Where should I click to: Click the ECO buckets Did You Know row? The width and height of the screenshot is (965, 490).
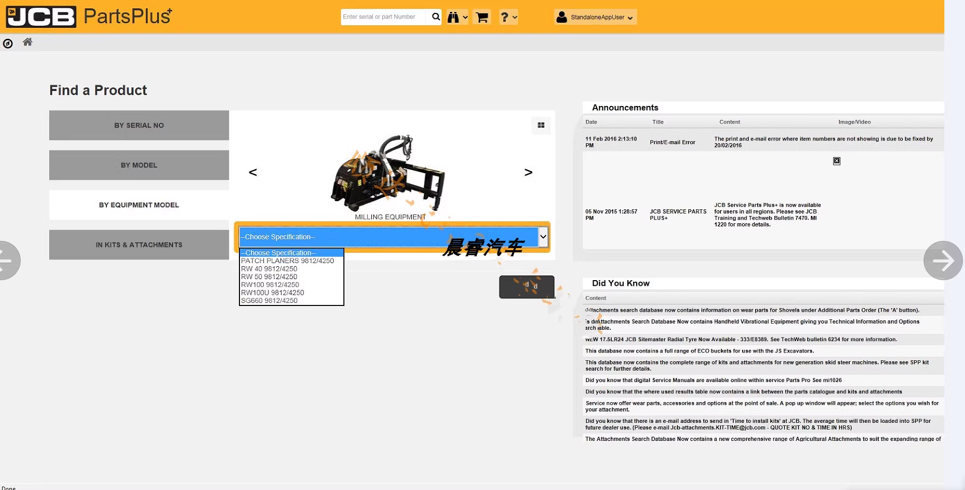(x=763, y=351)
